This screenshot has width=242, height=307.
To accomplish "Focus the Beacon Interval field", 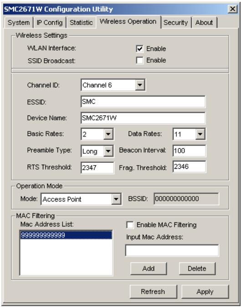I will (x=189, y=151).
